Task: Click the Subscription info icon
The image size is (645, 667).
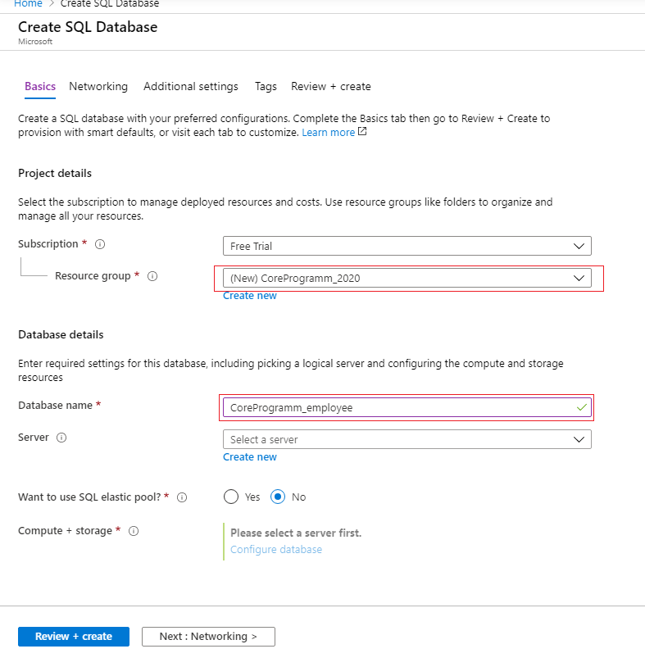Action: 101,244
